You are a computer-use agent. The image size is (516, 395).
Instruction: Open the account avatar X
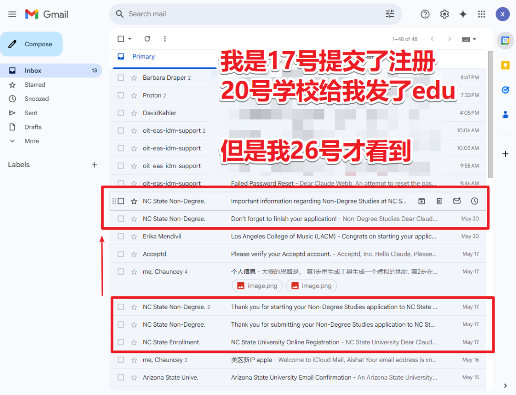(x=503, y=14)
